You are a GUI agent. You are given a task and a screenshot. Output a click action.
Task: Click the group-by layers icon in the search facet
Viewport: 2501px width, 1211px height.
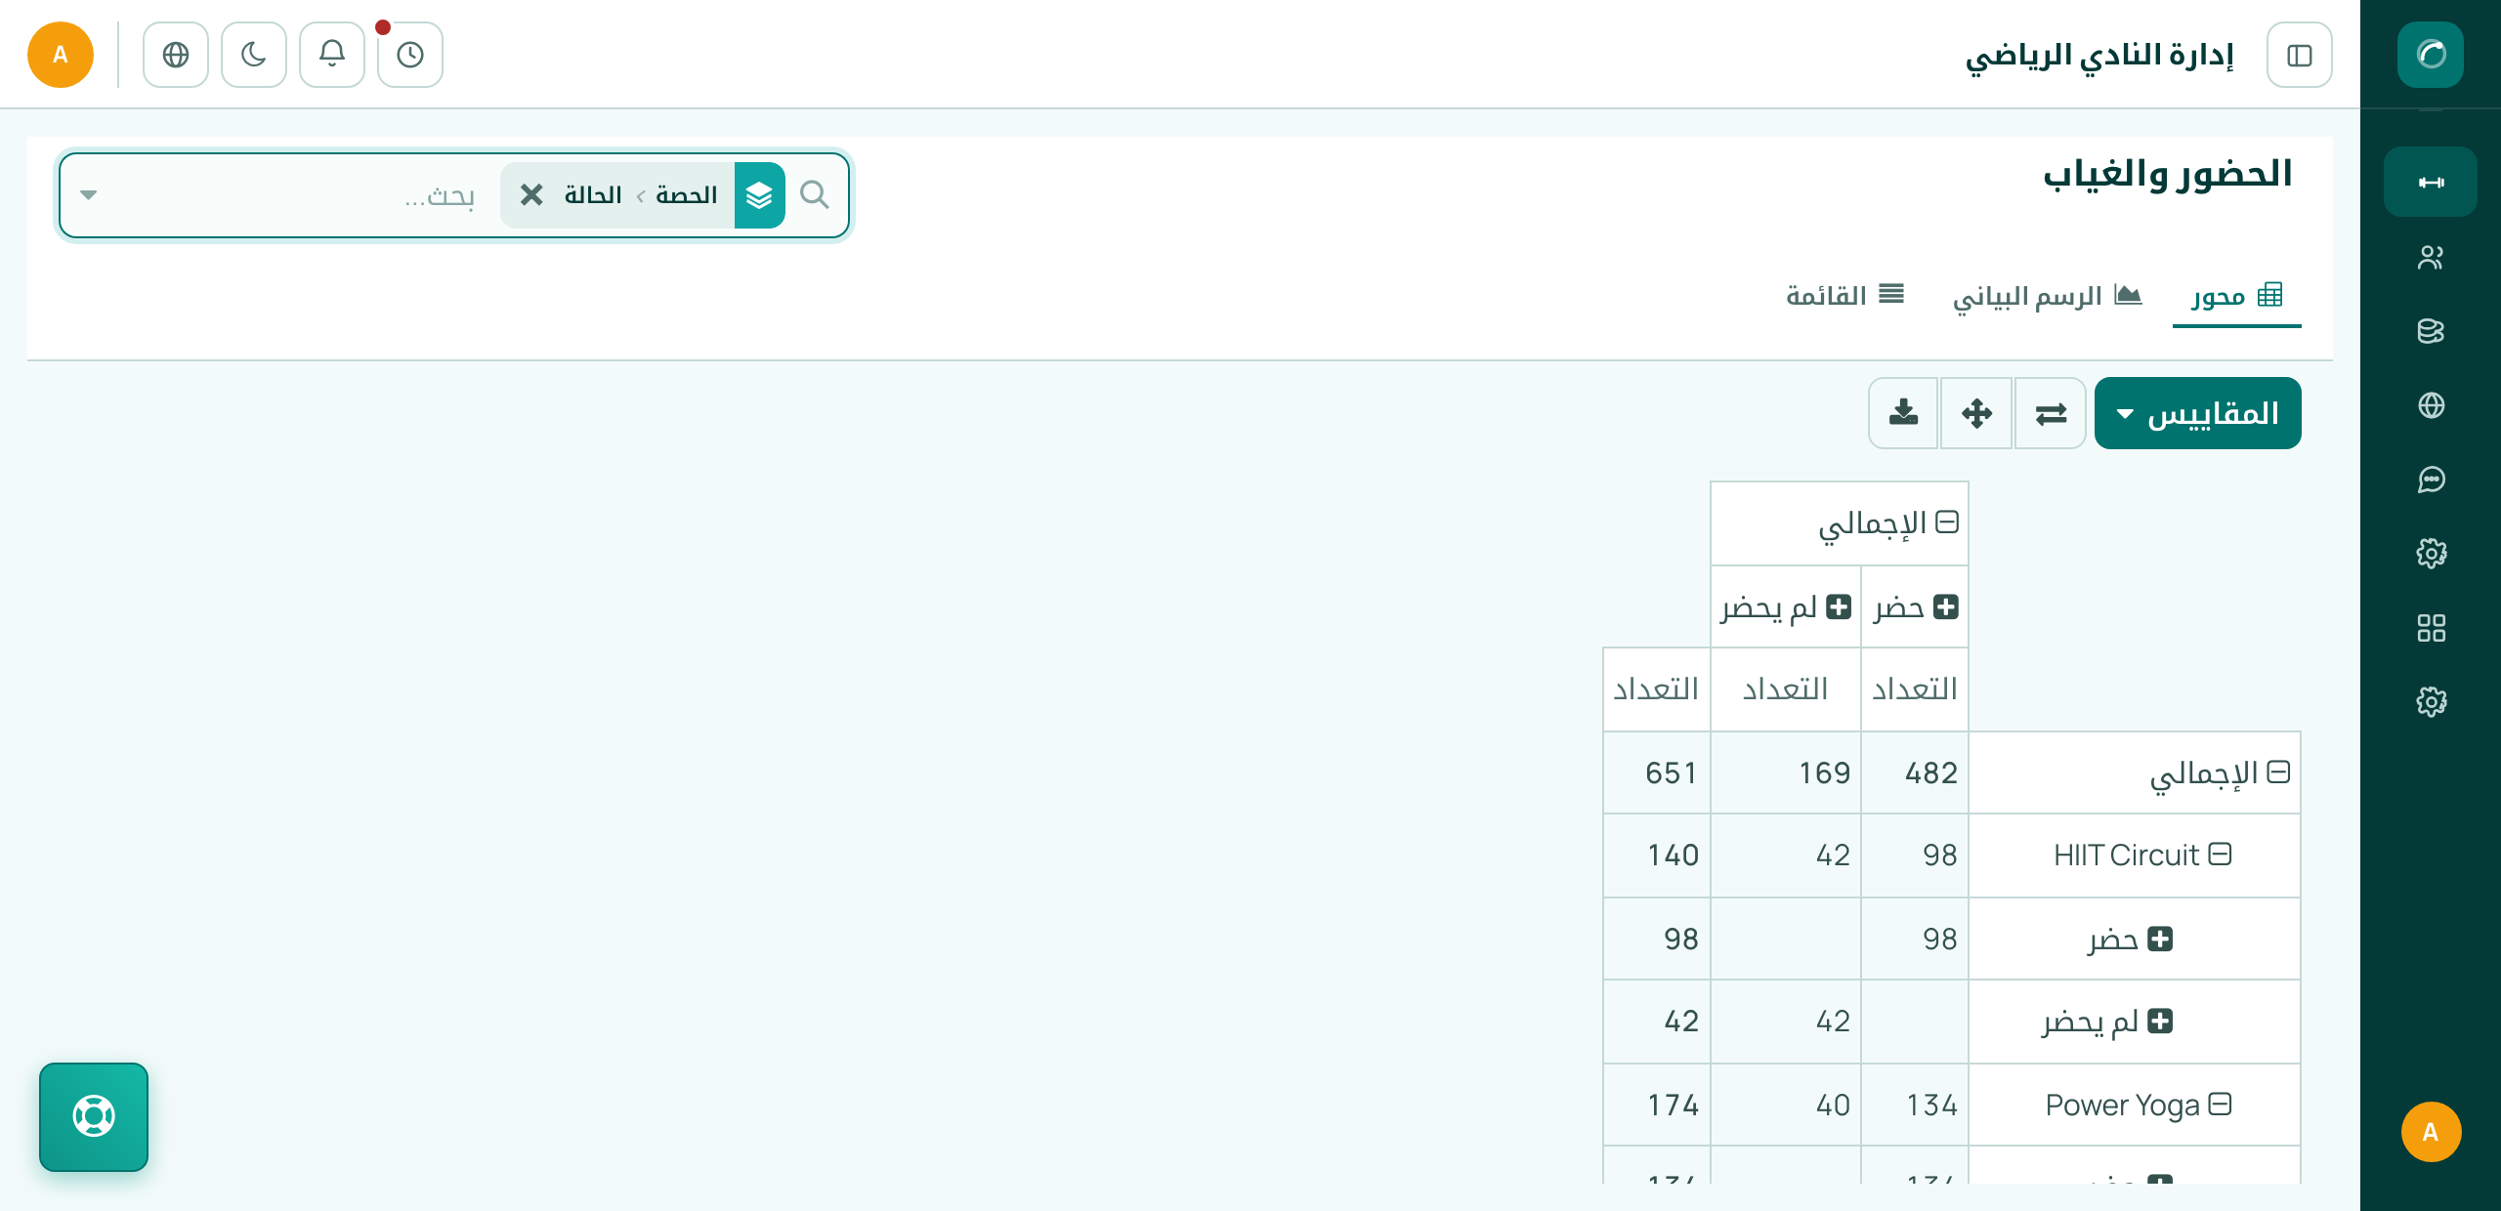coord(759,195)
